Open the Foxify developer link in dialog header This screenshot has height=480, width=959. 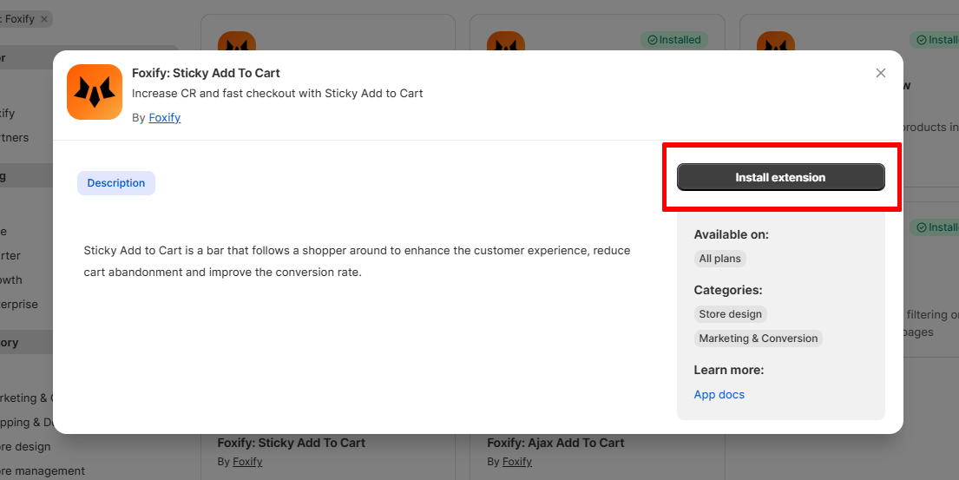165,118
